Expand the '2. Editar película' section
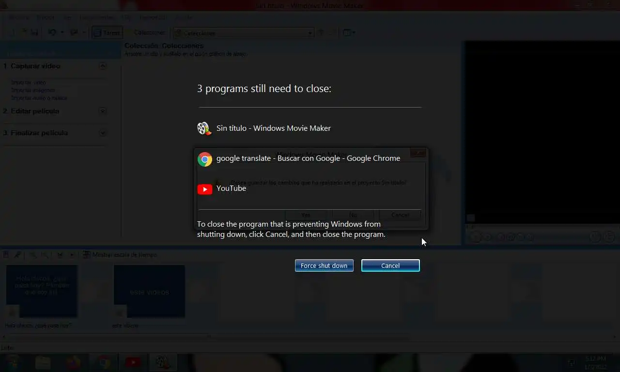 tap(103, 111)
